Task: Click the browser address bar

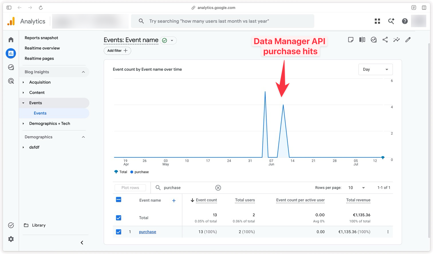Action: click(x=213, y=8)
